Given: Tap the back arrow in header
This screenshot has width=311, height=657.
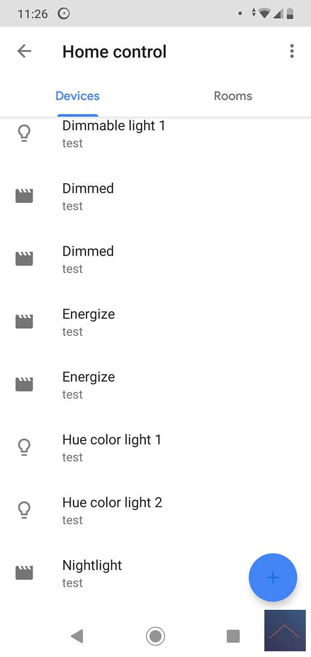Looking at the screenshot, I should (x=24, y=51).
